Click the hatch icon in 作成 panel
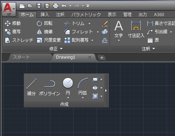The height and width of the screenshot is (136, 175). click(95, 96)
